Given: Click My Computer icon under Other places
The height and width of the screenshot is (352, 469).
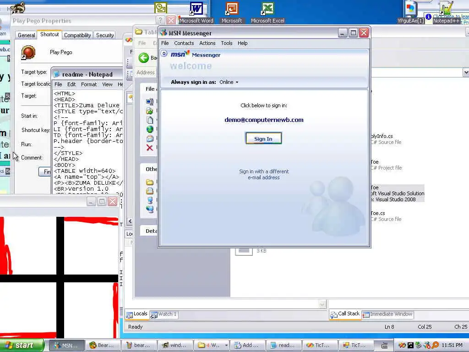Looking at the screenshot, I should 150,200.
